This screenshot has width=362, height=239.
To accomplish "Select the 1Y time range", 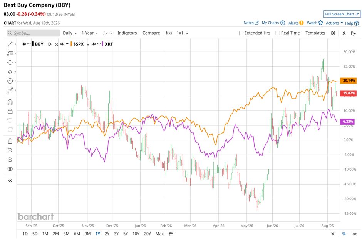I will pos(98,234).
